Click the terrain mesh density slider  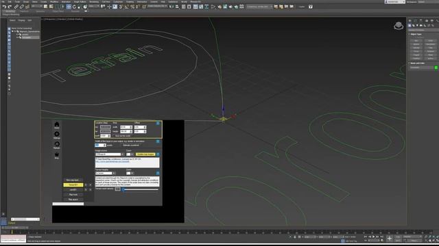point(140,189)
